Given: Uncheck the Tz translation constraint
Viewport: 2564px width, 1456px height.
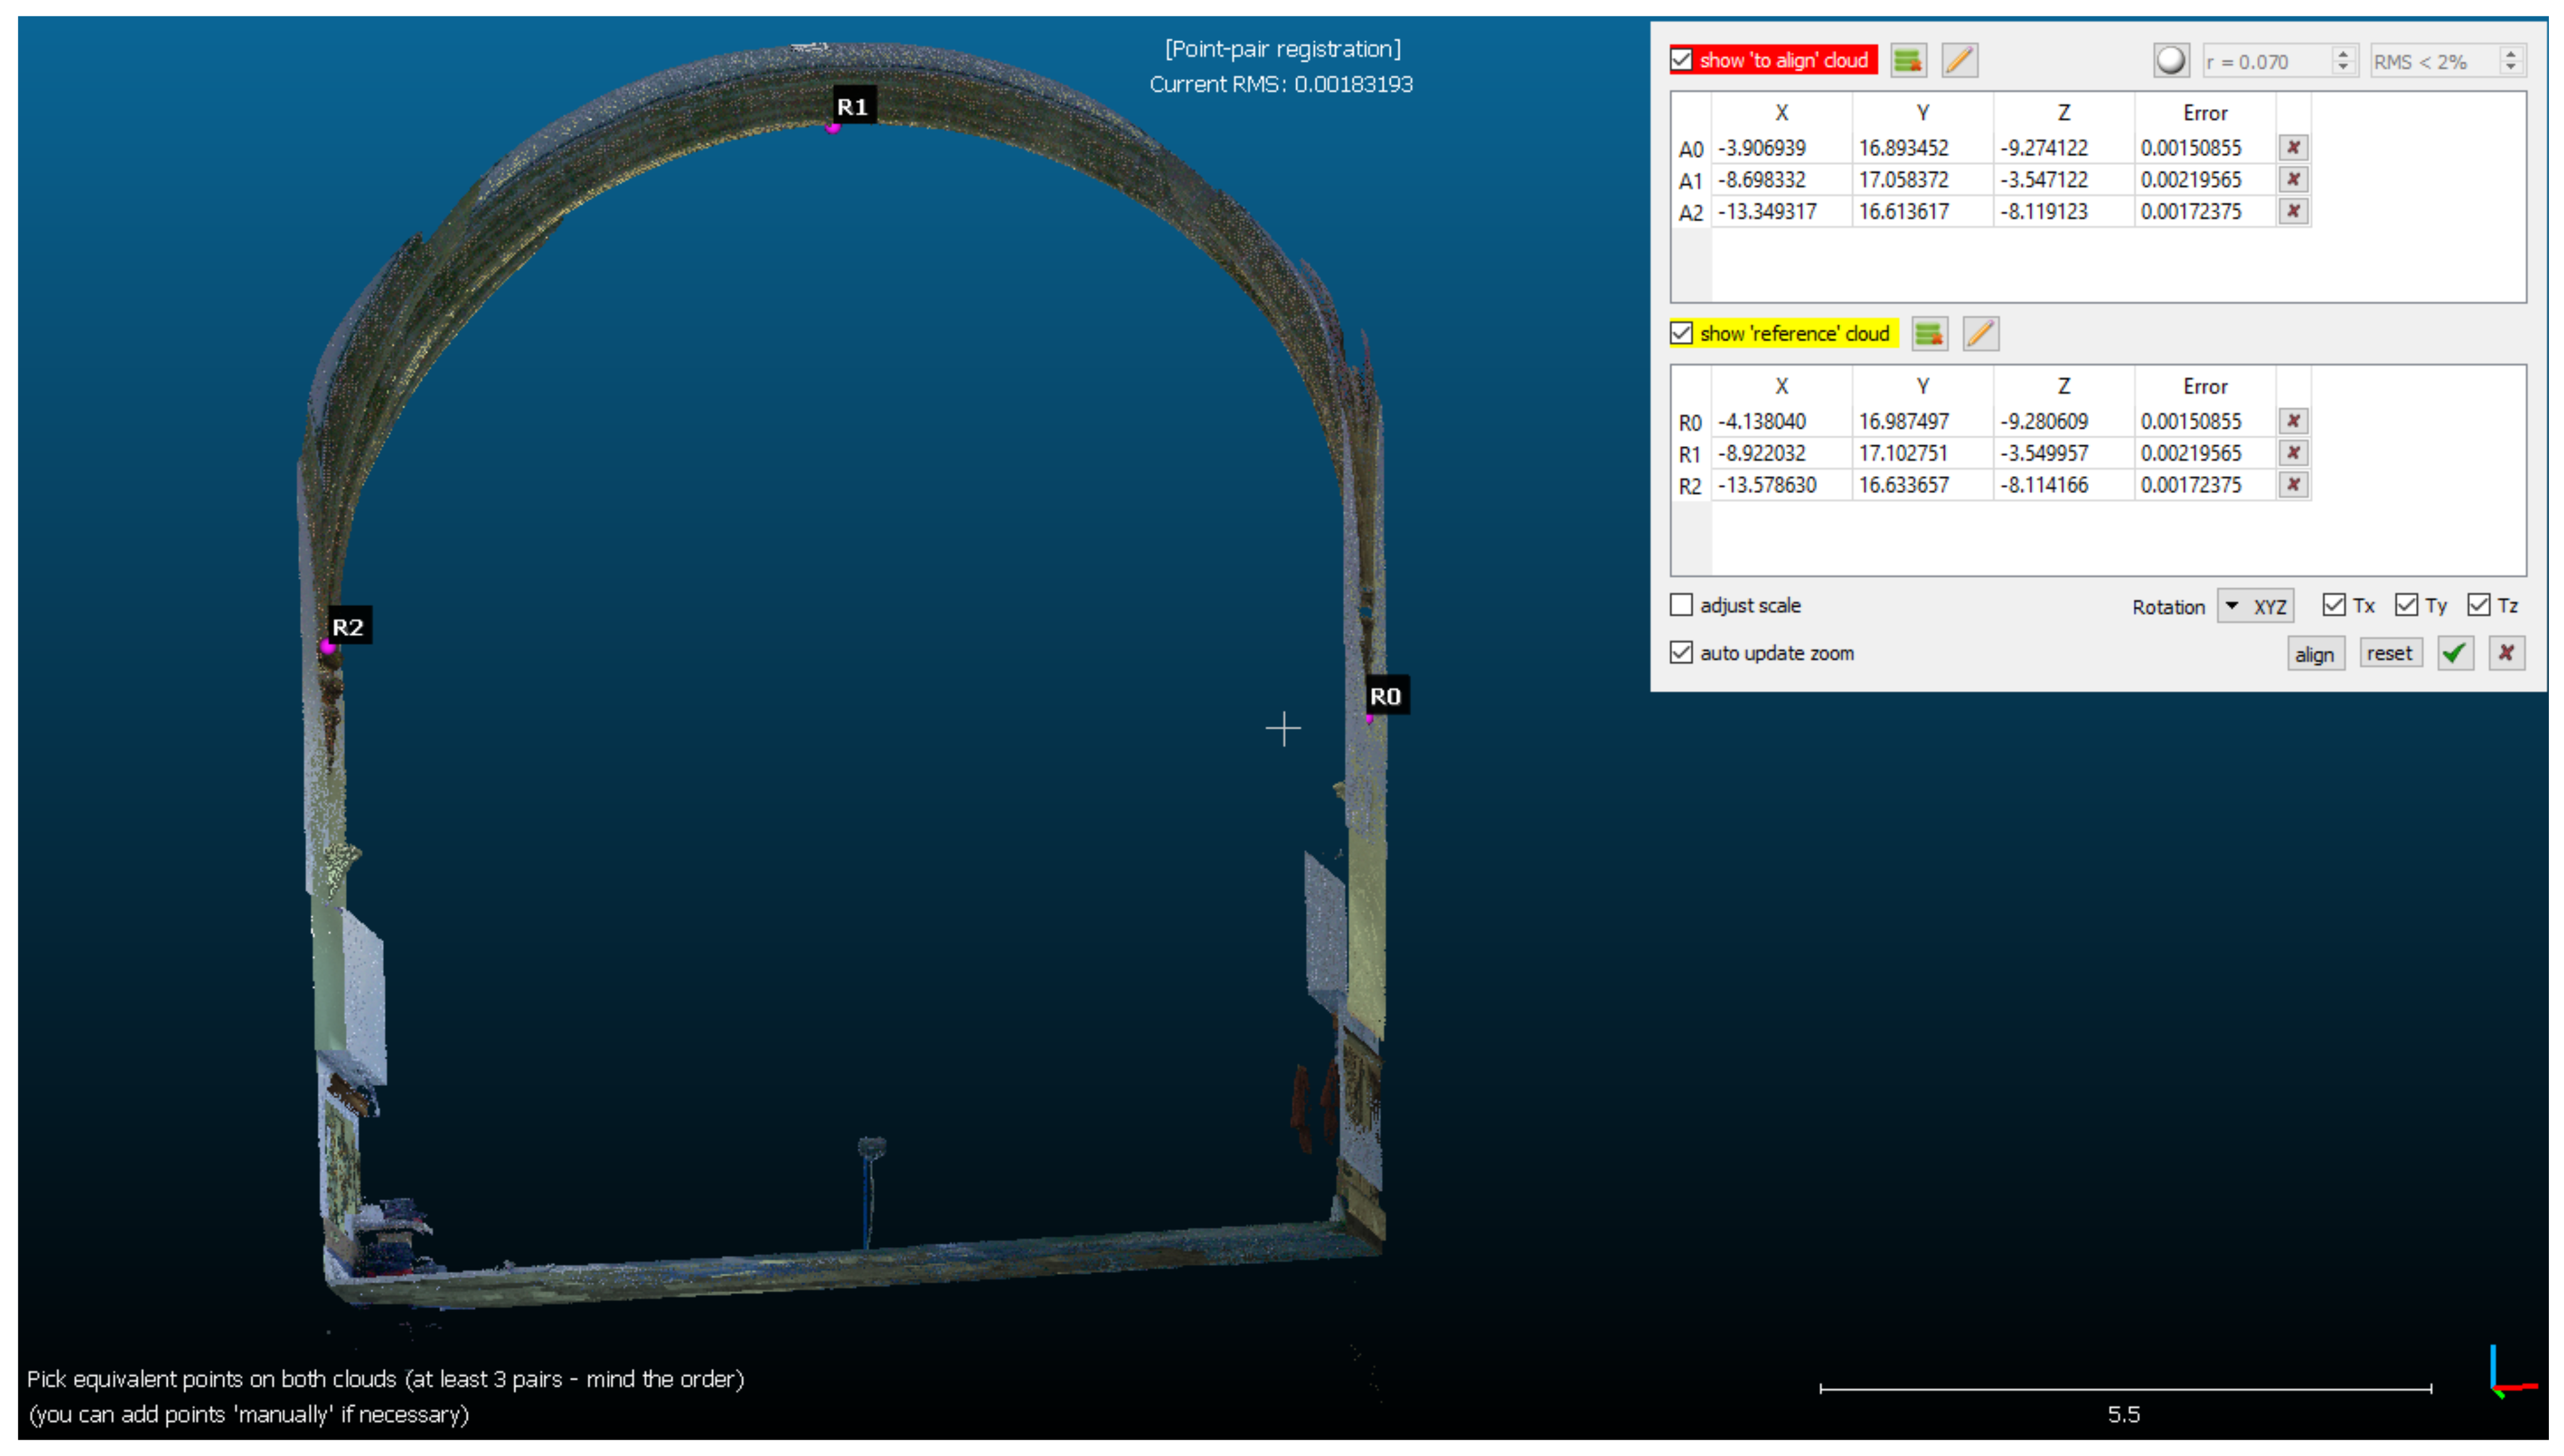Looking at the screenshot, I should [x=2478, y=606].
